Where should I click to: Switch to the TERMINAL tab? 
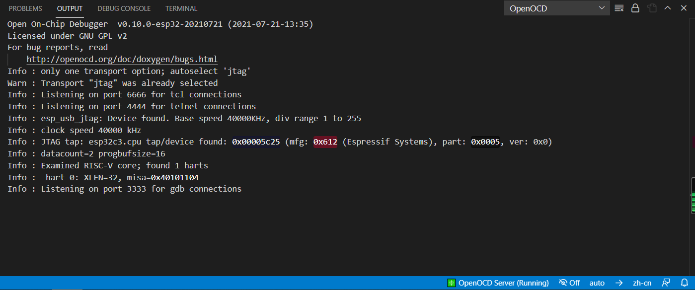181,8
